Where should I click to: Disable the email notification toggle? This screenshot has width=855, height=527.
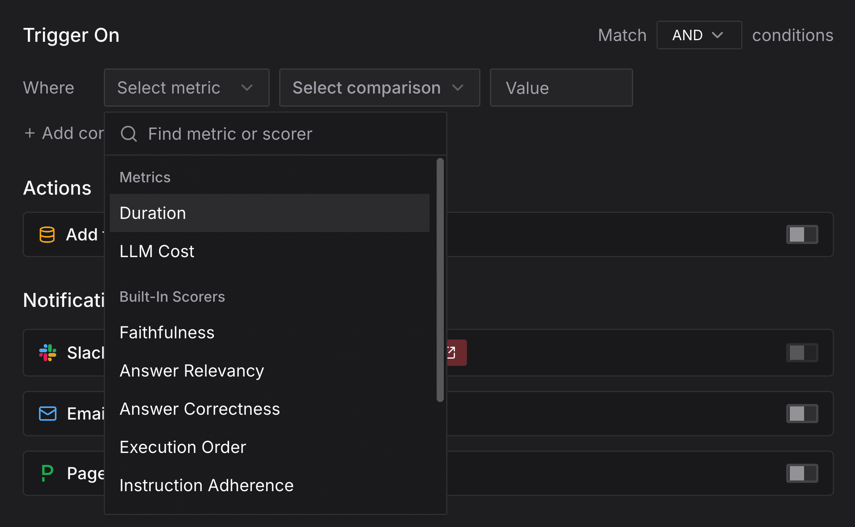(802, 414)
